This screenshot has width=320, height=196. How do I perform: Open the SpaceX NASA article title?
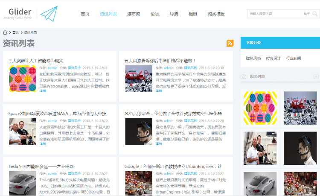tap(57, 114)
